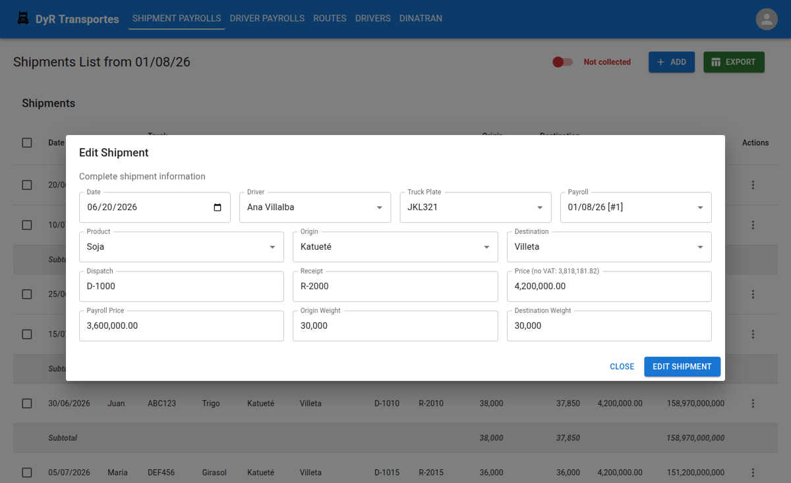Image resolution: width=791 pixels, height=483 pixels.
Task: Tick the checkbox for the 30/06/2026 Juan shipment
Action: point(27,403)
